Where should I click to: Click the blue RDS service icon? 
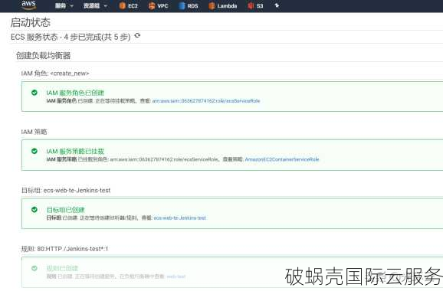pos(182,5)
